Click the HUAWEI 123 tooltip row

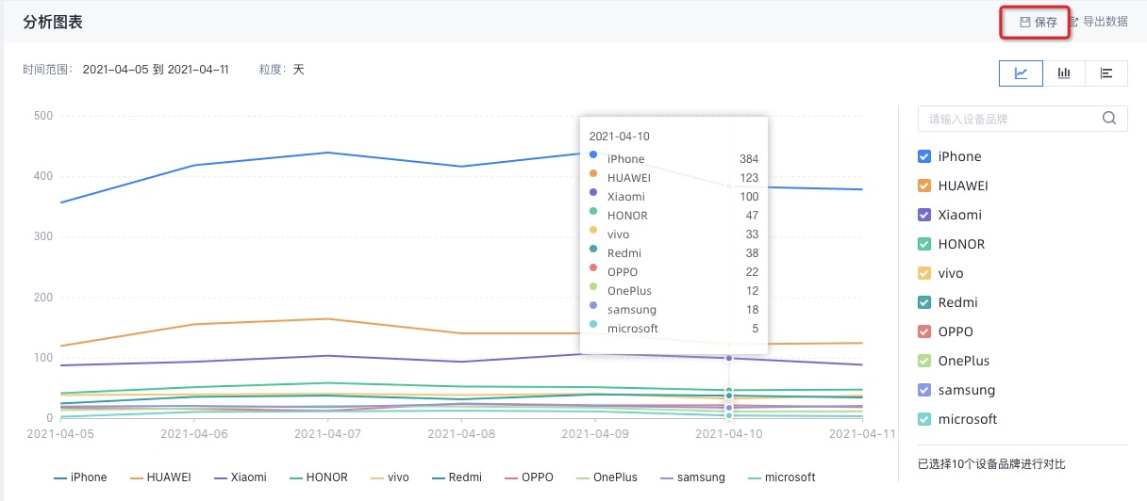pyautogui.click(x=673, y=178)
